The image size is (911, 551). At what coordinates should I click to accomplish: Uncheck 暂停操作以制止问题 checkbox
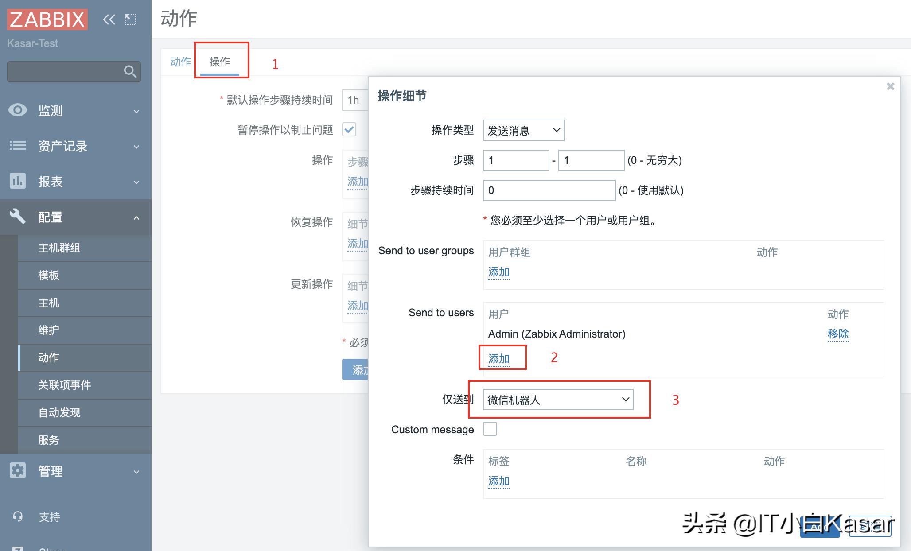(349, 130)
